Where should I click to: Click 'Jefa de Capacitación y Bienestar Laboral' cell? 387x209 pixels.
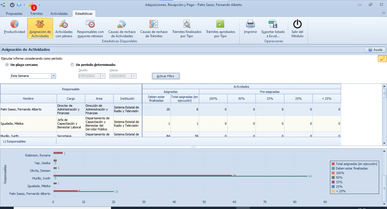[71, 124]
